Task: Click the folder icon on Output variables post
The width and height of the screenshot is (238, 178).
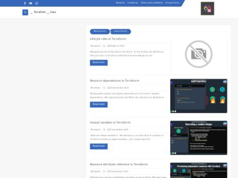Action: [x=104, y=130]
